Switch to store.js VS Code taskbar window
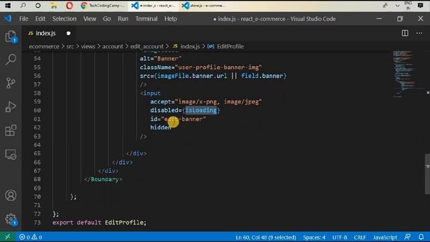430x242 pixels. (204, 5)
